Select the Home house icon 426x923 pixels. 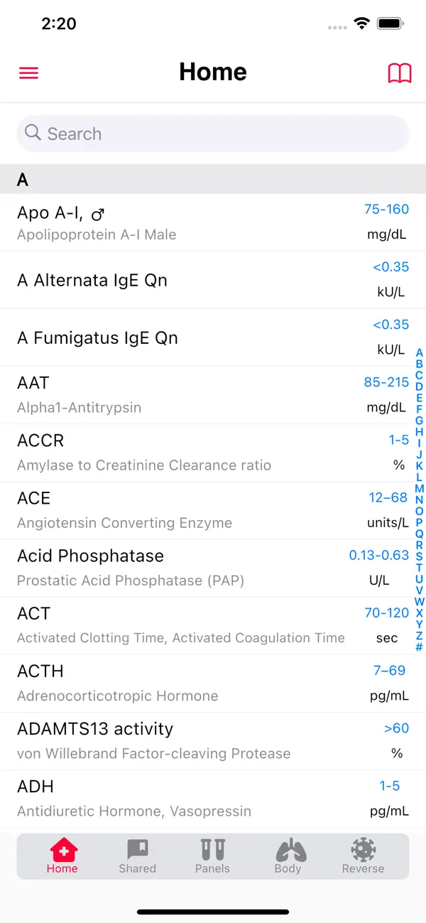(62, 849)
